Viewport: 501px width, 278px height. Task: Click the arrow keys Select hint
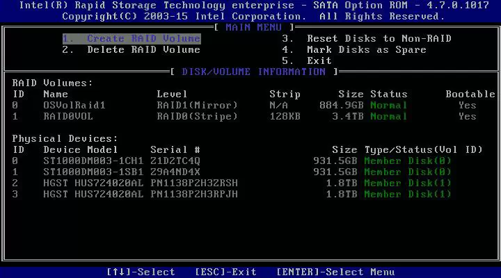141,272
